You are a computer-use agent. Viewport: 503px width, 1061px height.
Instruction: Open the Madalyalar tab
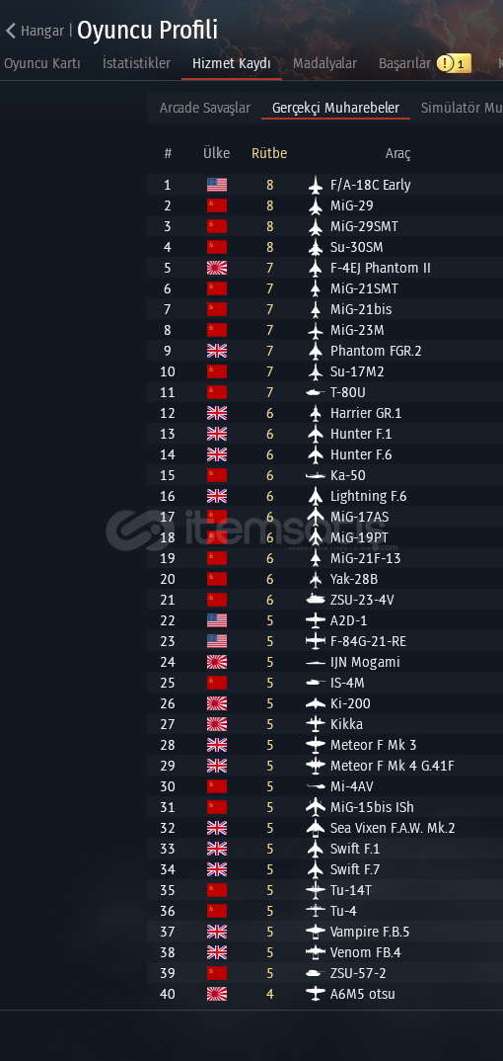coord(324,63)
